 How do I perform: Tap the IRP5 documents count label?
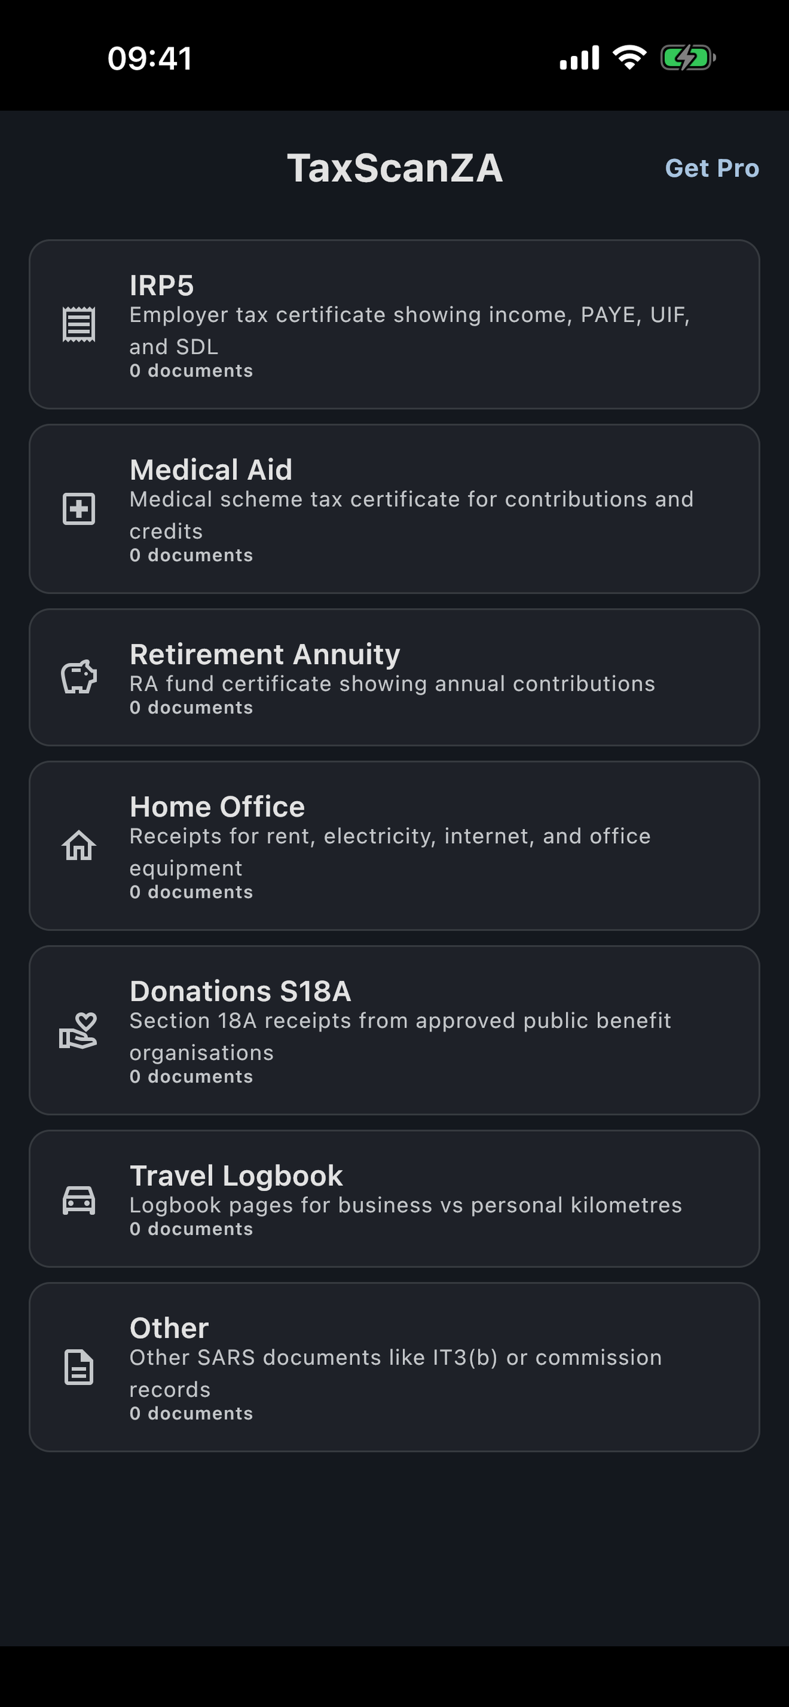(192, 371)
